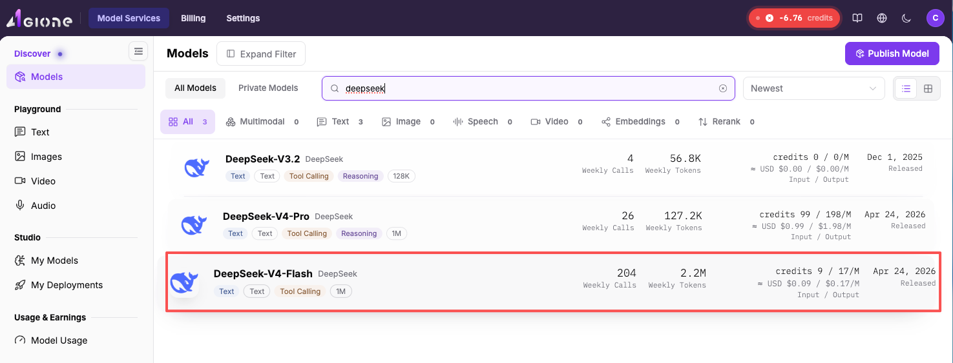Open the user avatar C menu
953x363 pixels.
pos(935,18)
